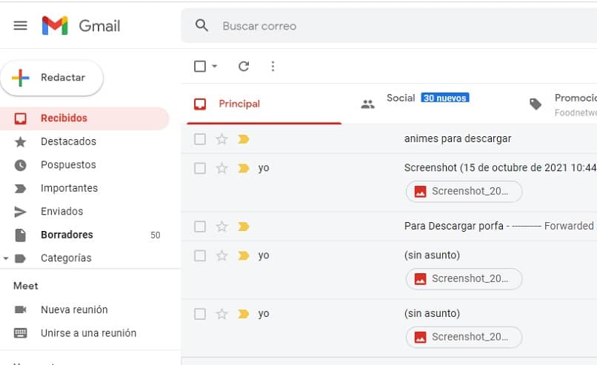Click Unirse a una reunión

pos(88,333)
